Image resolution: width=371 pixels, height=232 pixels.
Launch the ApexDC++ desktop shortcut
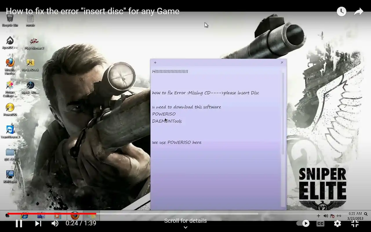pyautogui.click(x=10, y=43)
